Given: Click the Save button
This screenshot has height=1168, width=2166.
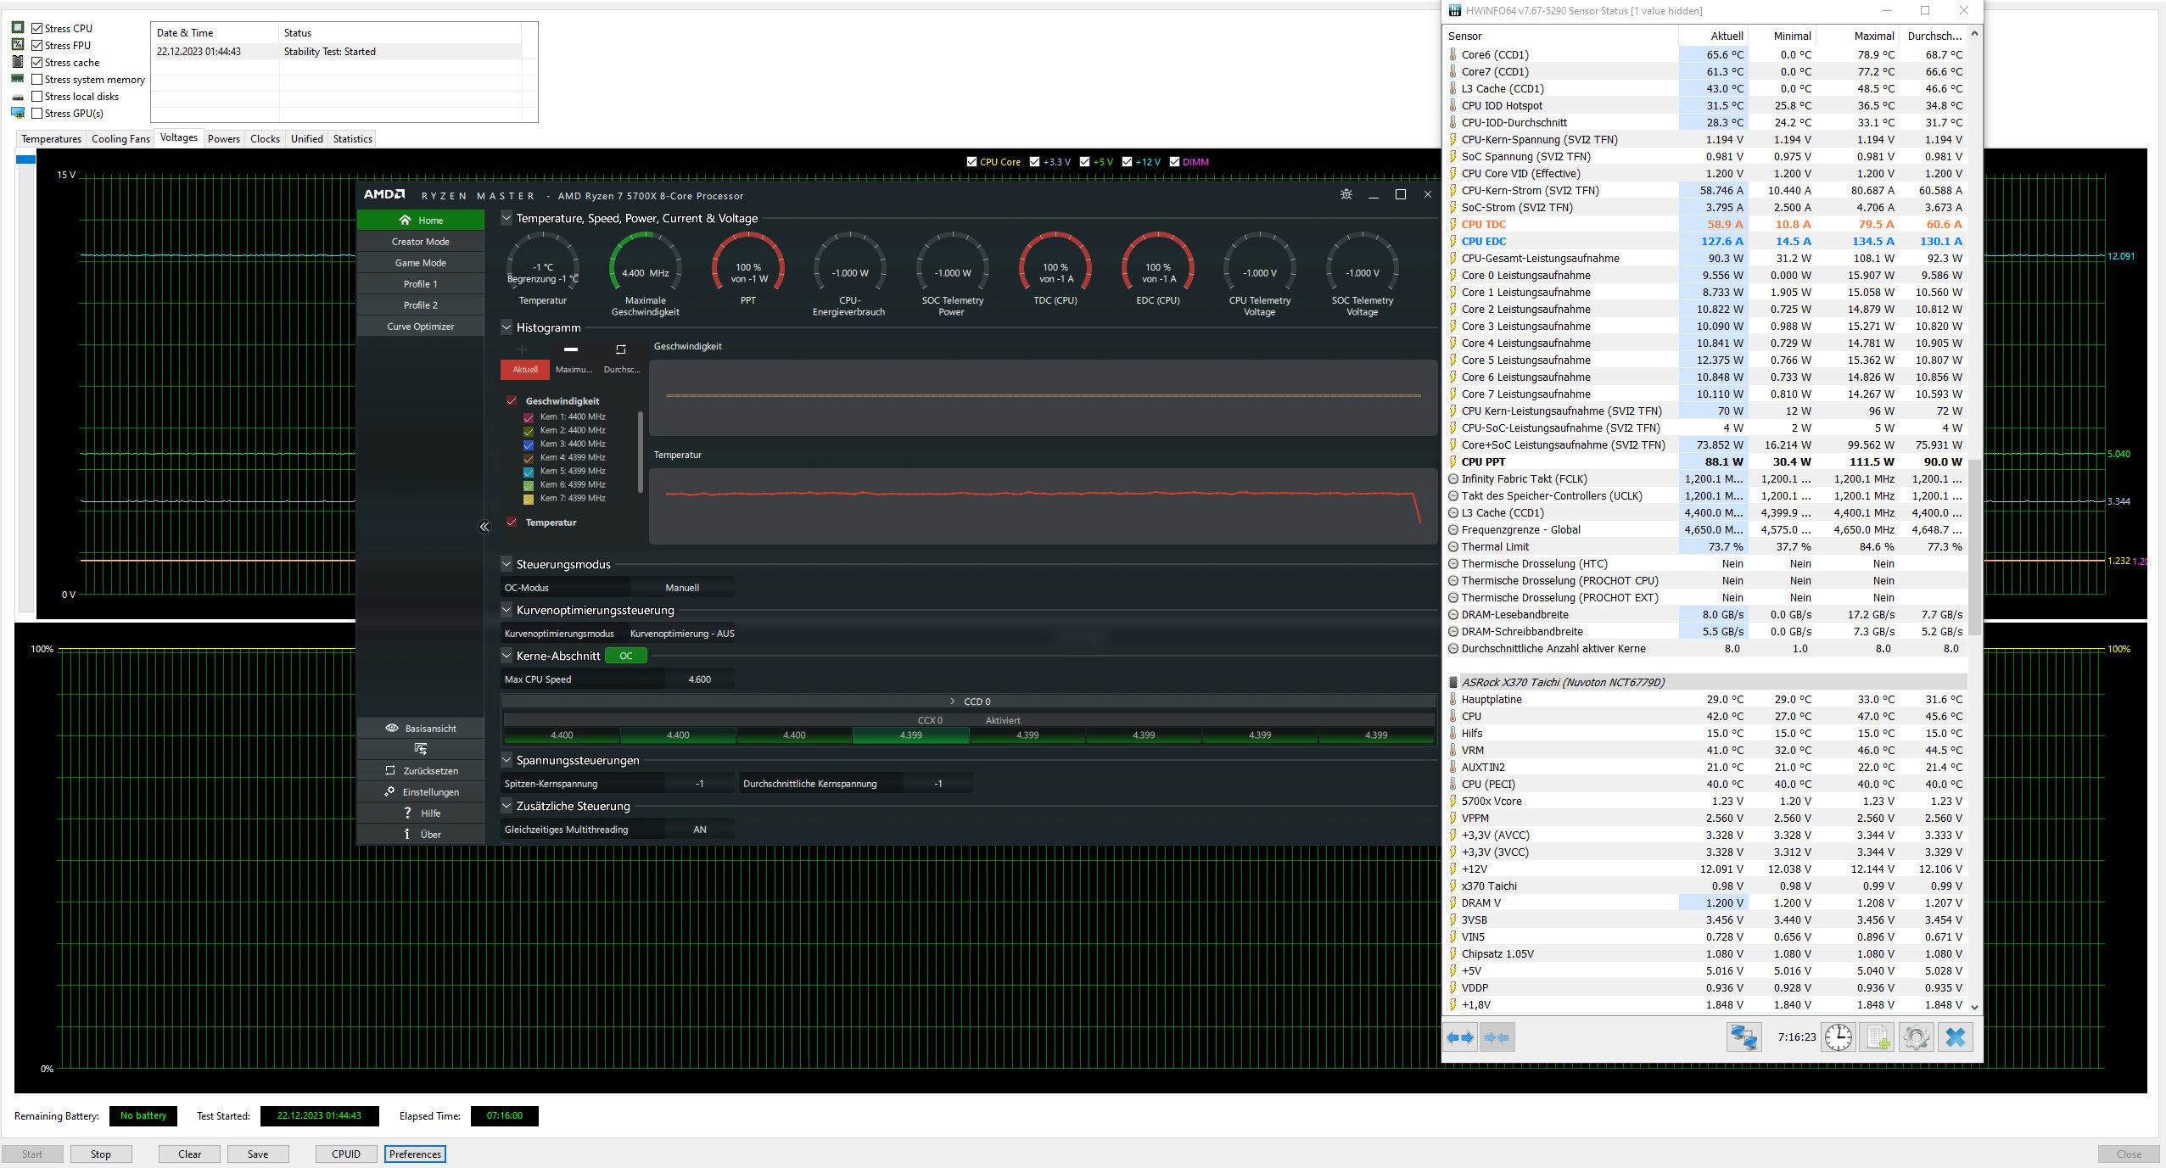Looking at the screenshot, I should point(258,1154).
